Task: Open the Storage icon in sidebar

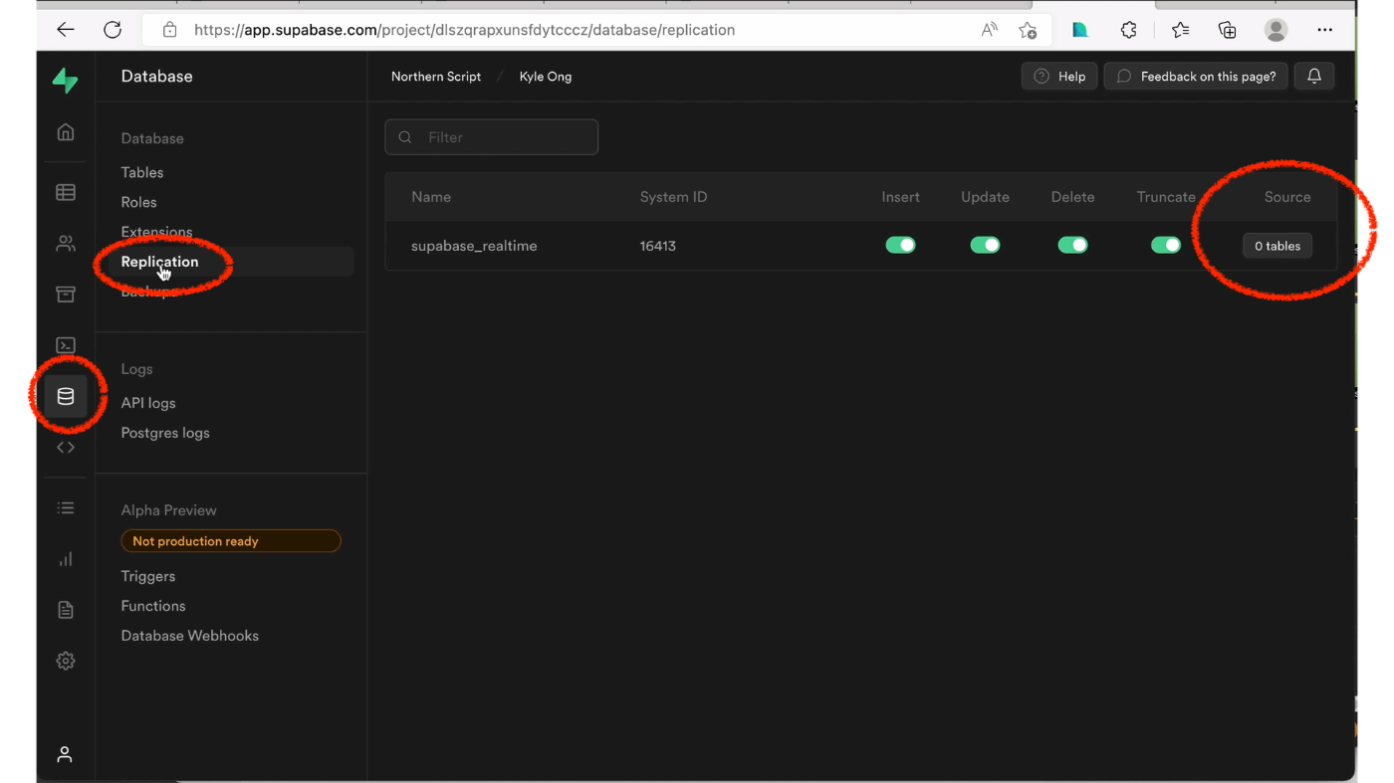Action: [x=66, y=294]
